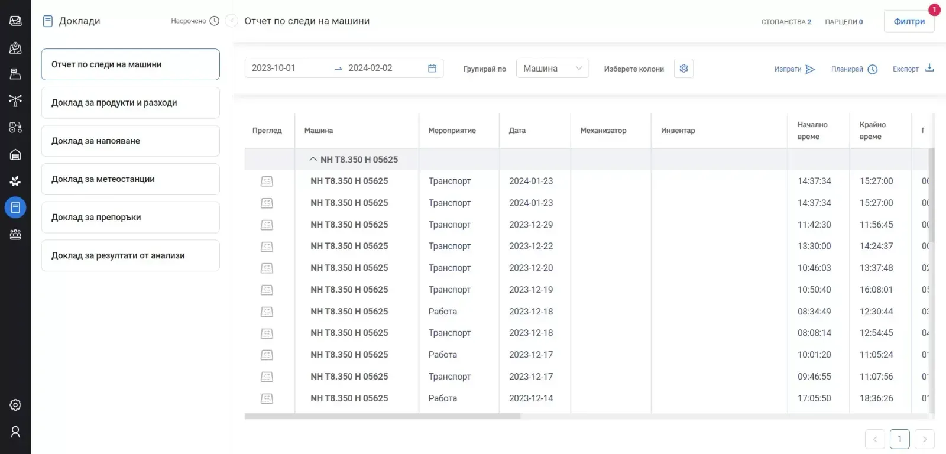This screenshot has height=454, width=946.
Task: Open the date range calendar icon
Action: pos(432,69)
